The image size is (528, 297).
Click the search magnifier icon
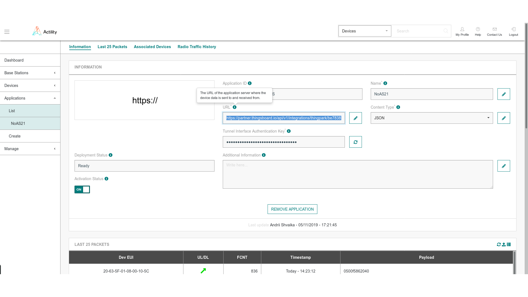pyautogui.click(x=446, y=31)
